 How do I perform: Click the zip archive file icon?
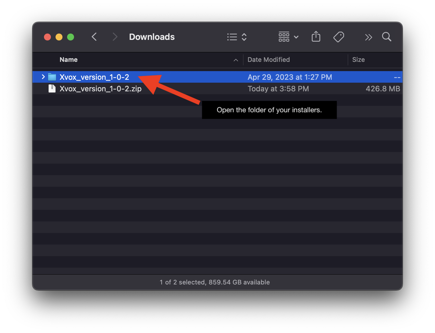(52, 88)
